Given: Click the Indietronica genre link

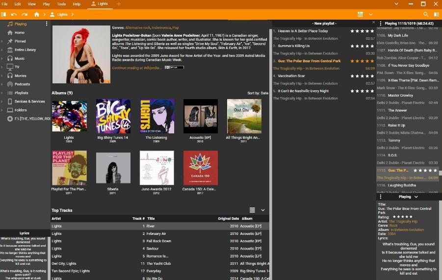Looking at the screenshot, I should [161, 27].
